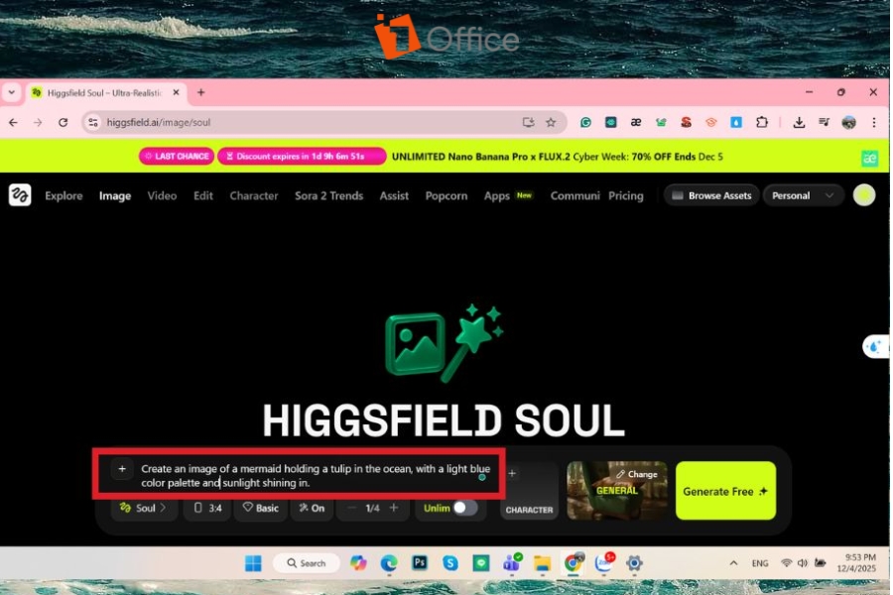Switch to the Image section
The image size is (893, 595).
click(x=115, y=196)
